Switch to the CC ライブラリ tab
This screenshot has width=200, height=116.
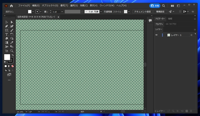(171, 24)
